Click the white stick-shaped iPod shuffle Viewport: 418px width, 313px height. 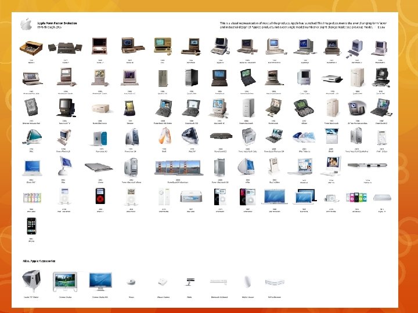[x=164, y=196]
